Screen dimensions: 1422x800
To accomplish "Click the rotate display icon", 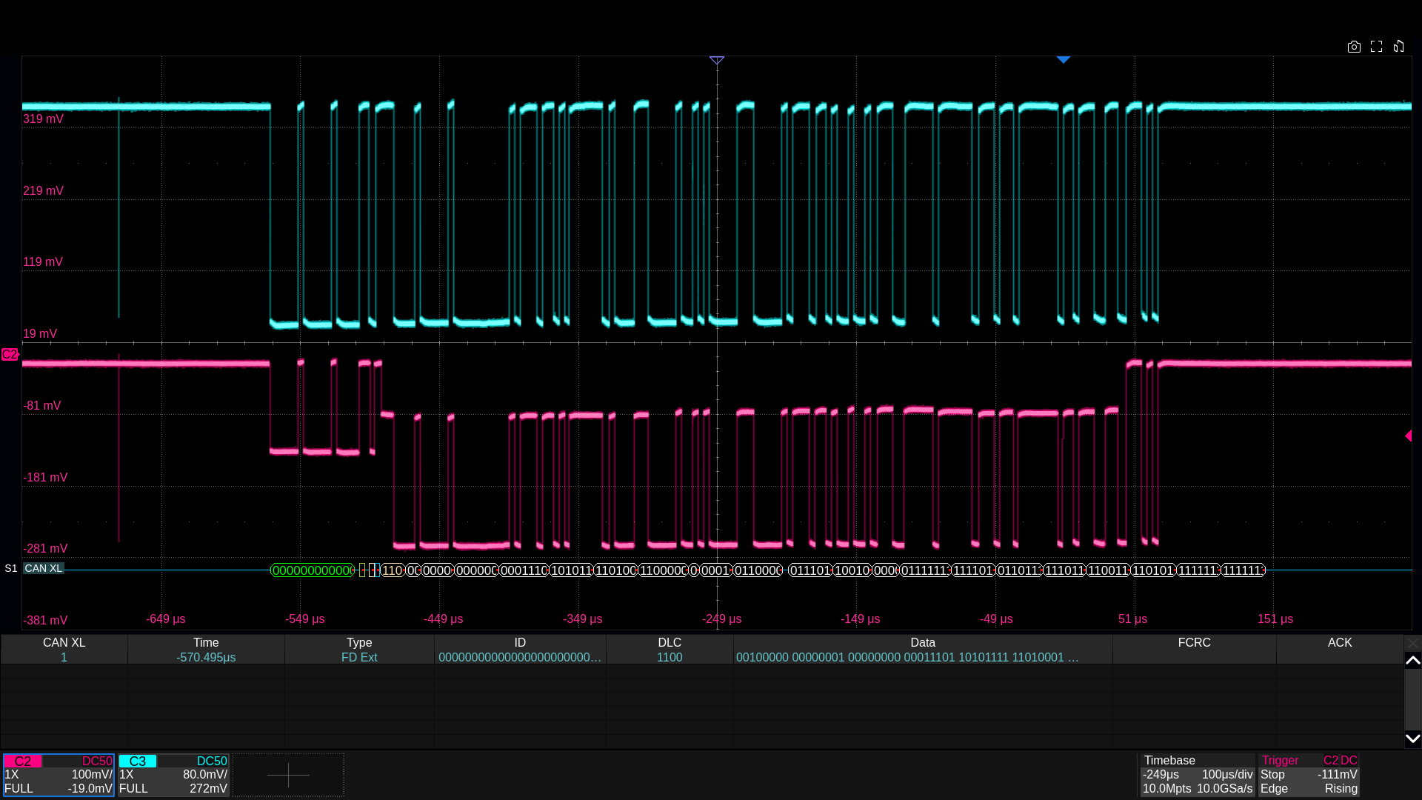I will (1398, 47).
